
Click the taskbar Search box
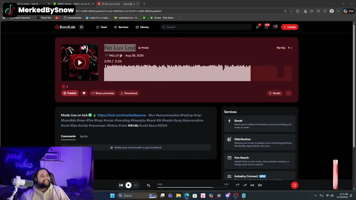(x=138, y=196)
